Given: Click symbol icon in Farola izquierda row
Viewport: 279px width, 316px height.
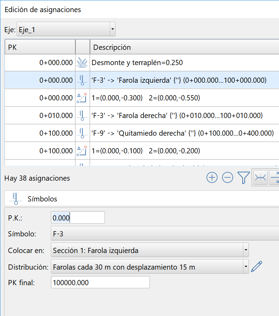Looking at the screenshot, I should (x=82, y=80).
